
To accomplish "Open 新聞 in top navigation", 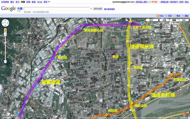I will pos(28,2).
